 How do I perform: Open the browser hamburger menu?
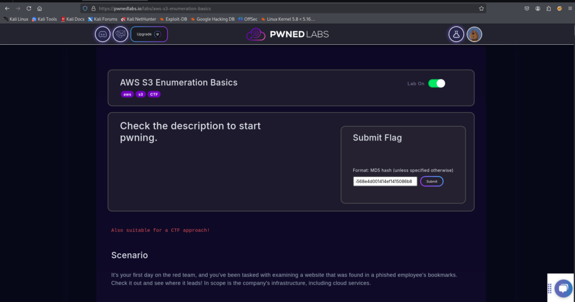tap(570, 8)
